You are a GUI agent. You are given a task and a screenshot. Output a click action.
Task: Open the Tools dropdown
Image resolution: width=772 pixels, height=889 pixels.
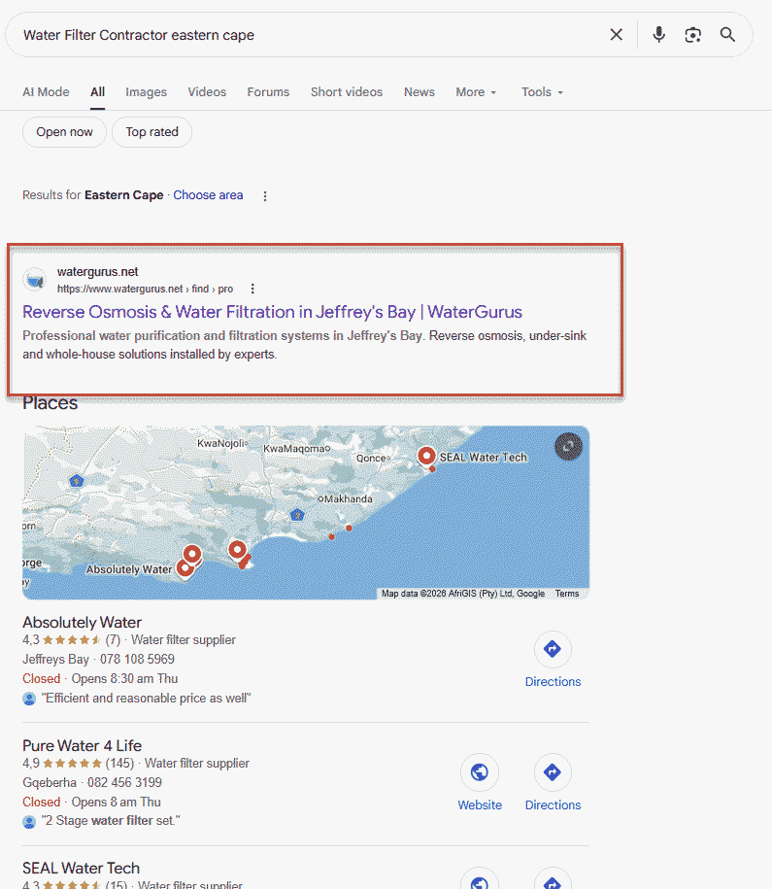(542, 92)
